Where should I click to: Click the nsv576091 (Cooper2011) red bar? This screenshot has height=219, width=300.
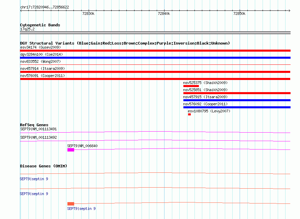point(155,79)
